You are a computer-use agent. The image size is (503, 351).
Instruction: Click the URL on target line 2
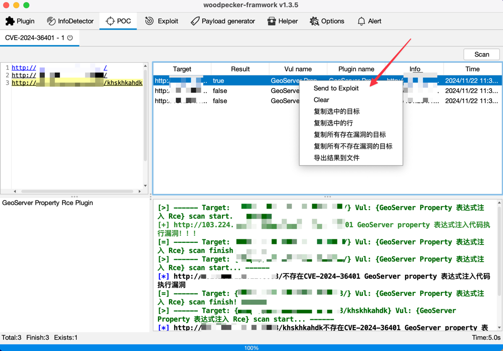pos(60,75)
